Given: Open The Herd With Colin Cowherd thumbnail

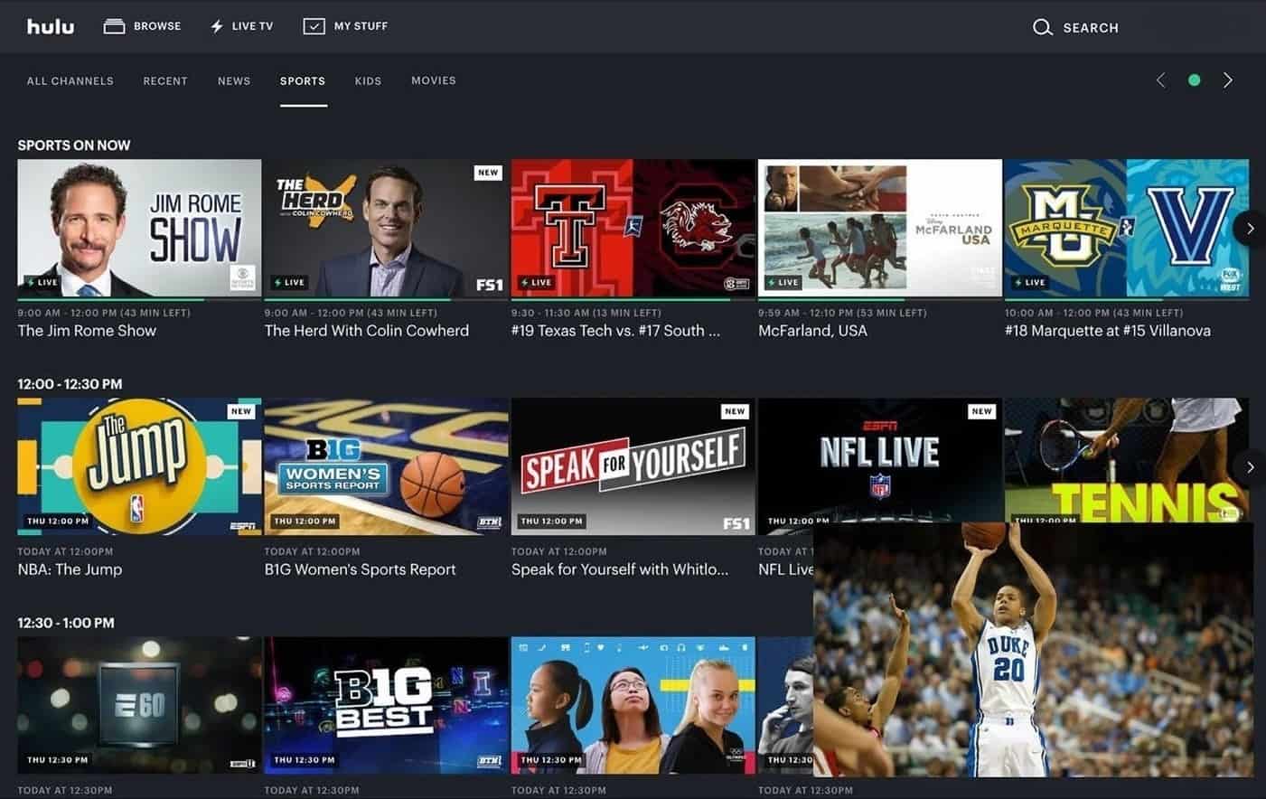Looking at the screenshot, I should tap(386, 228).
